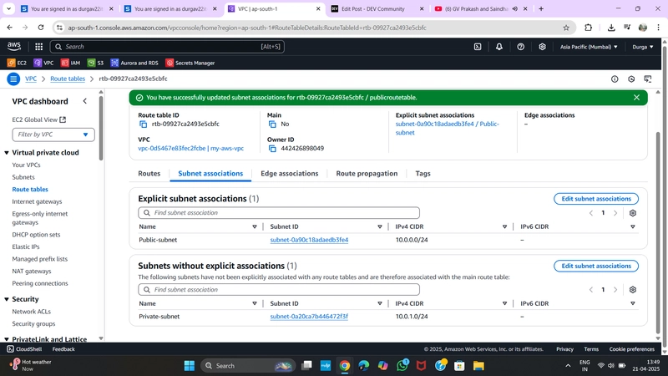Open Cookie preferences in footer
668x376 pixels.
(x=631, y=349)
